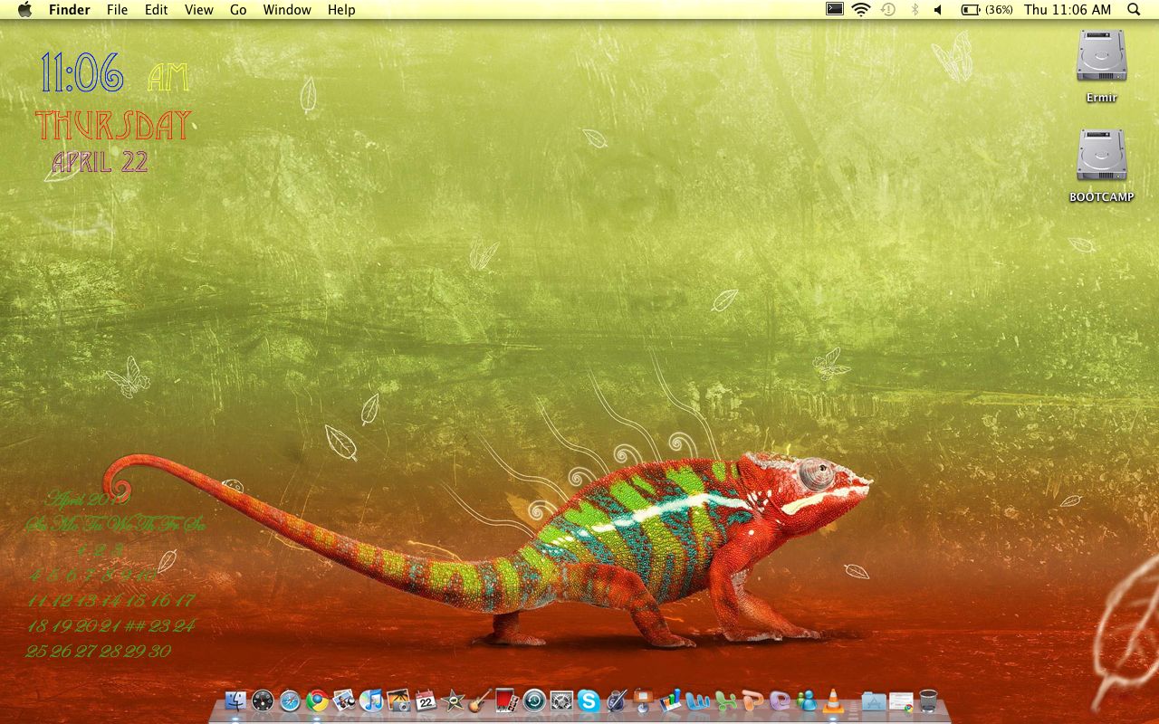Launch Dashboard from the Dock
This screenshot has width=1159, height=724.
[x=263, y=700]
